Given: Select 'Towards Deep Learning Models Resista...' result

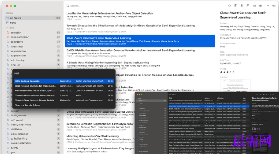Looking at the screenshot, I should click(64, 100).
